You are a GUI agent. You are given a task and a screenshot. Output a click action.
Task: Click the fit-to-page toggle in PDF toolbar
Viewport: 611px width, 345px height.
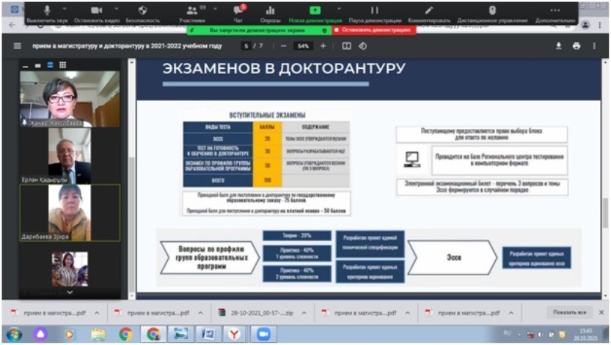tap(346, 45)
